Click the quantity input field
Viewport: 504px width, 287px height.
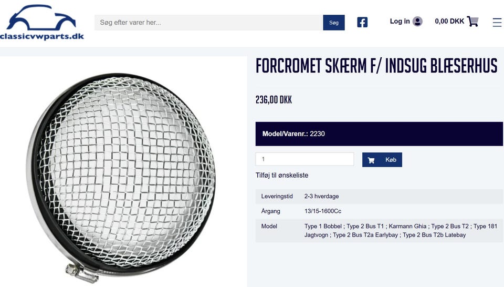click(x=304, y=159)
